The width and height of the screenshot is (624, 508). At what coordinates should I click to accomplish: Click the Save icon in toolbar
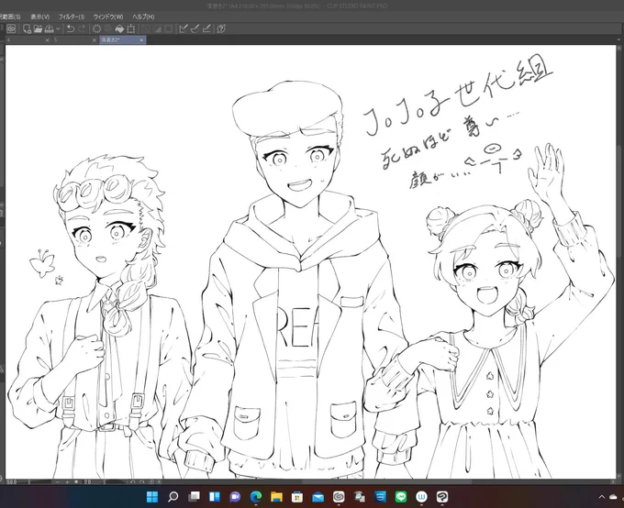(x=49, y=28)
